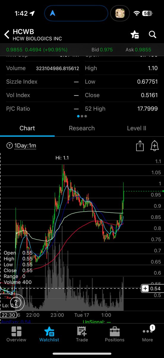
Task: Tap the Hi: 1.1 chart label
Action: point(62,158)
